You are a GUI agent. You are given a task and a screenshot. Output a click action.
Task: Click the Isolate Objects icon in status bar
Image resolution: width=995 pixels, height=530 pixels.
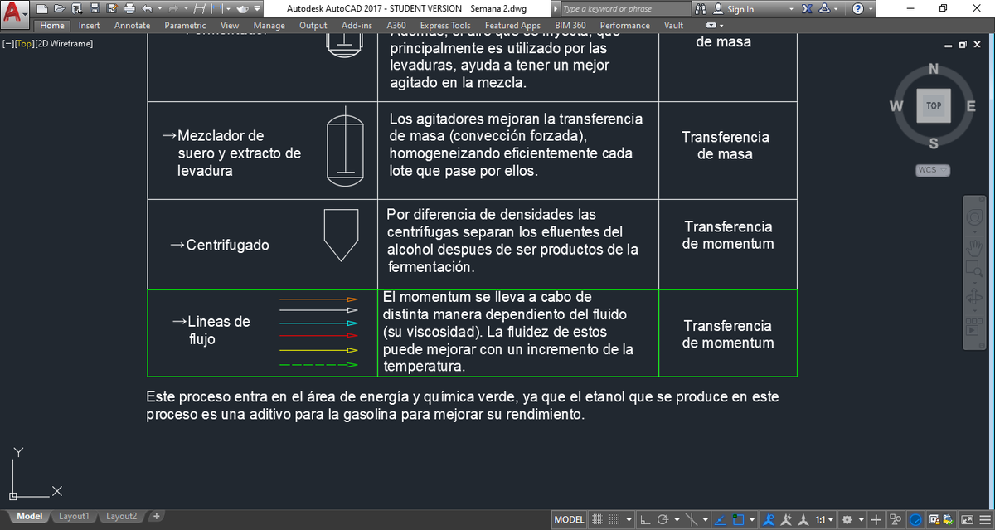[x=895, y=520]
